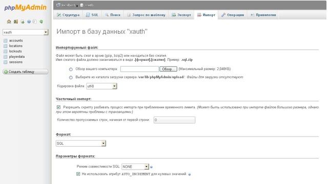
Task: Switch to the SQL tab
Action: pyautogui.click(x=92, y=15)
